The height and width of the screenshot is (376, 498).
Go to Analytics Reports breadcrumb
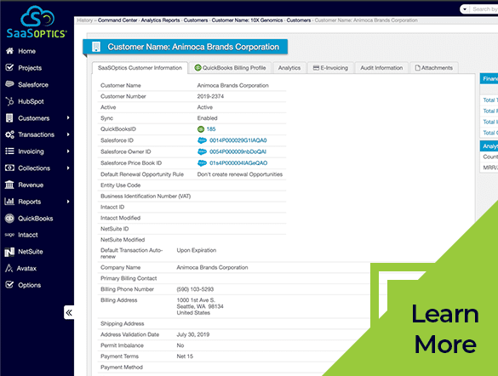pos(160,20)
